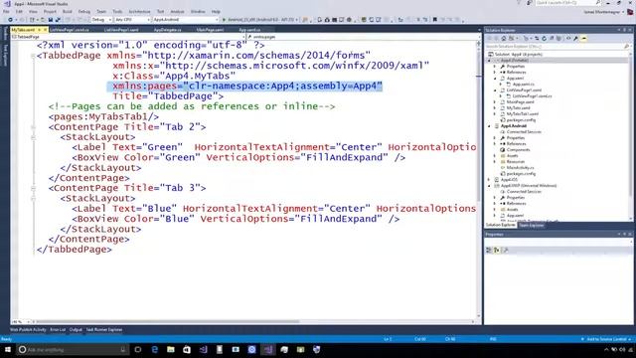Collapse the TabbedPage element outlining
The width and height of the screenshot is (636, 358).
(x=33, y=56)
